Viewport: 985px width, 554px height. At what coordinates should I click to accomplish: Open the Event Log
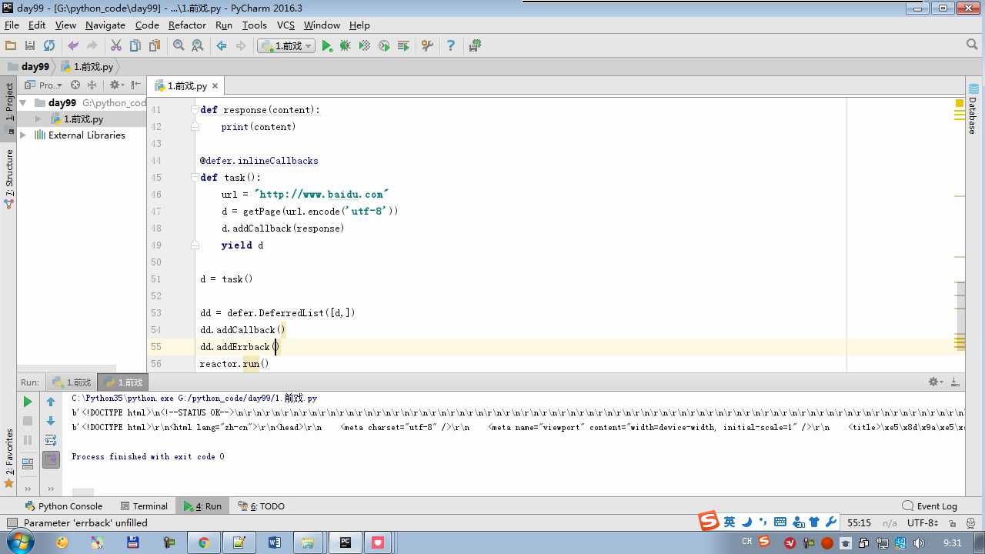click(930, 506)
